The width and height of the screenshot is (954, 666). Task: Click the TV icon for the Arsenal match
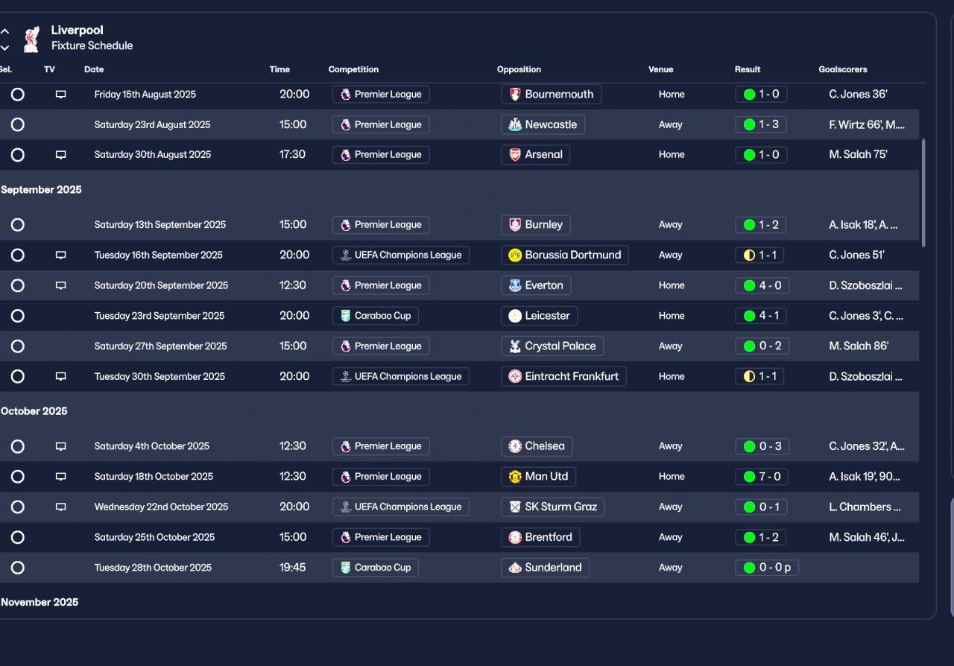(x=61, y=155)
